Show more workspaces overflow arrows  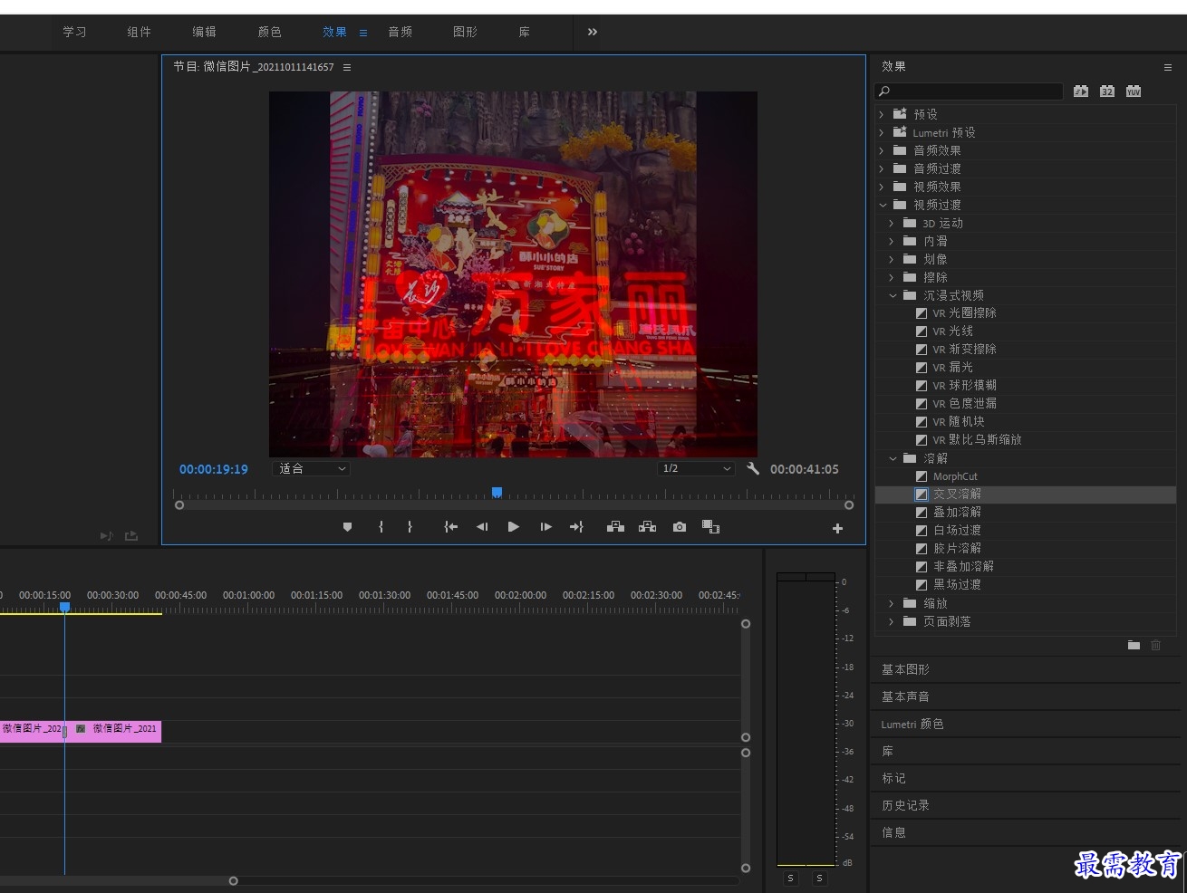593,32
